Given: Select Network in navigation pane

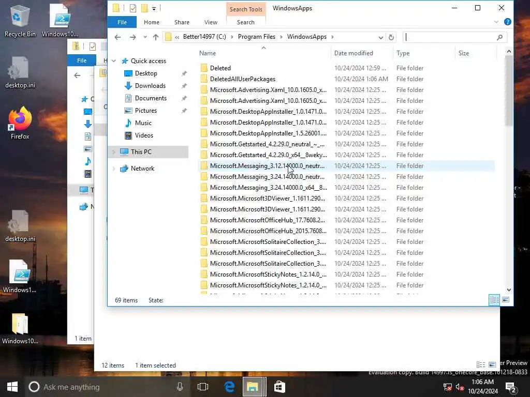Looking at the screenshot, I should click(x=142, y=169).
